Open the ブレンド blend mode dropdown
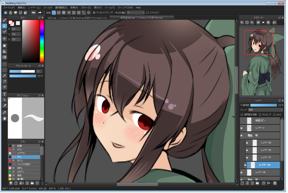Screen dimensions: 288x193 coord(266,110)
